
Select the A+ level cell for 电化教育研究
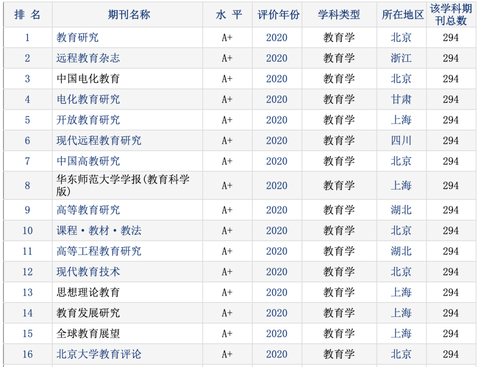[227, 99]
